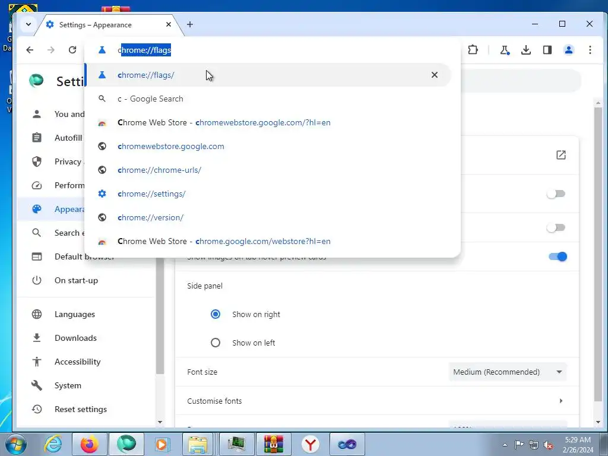Open the Search engine magnifier icon

tap(37, 233)
